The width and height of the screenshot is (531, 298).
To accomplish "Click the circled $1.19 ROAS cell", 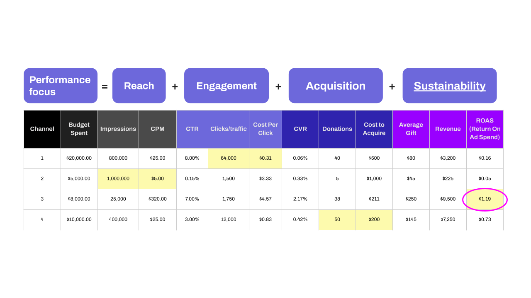I will point(485,199).
